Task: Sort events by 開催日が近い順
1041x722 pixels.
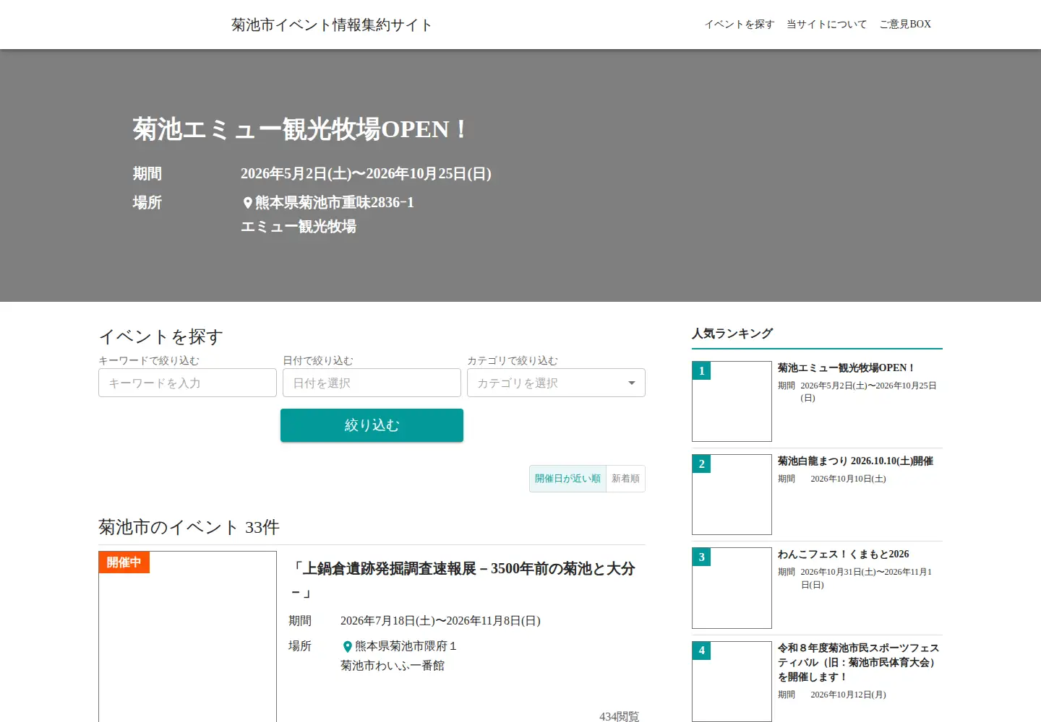Action: [x=567, y=479]
